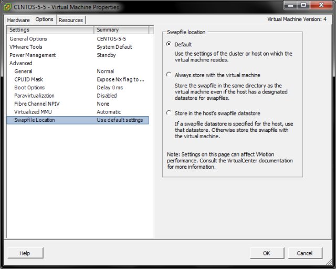Click the Advanced category row
The image size is (336, 269).
point(78,63)
